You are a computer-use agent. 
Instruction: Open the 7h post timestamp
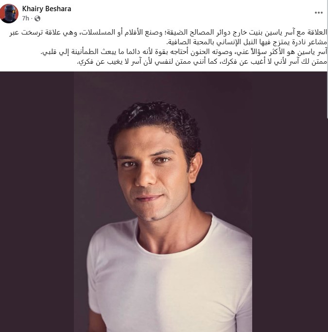click(26, 18)
